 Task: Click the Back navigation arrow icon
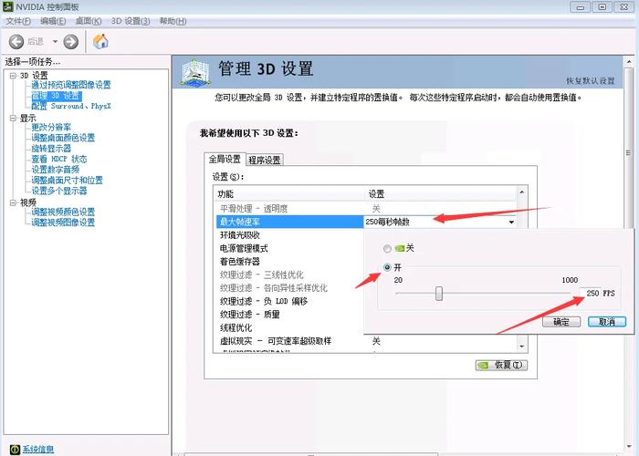(16, 42)
